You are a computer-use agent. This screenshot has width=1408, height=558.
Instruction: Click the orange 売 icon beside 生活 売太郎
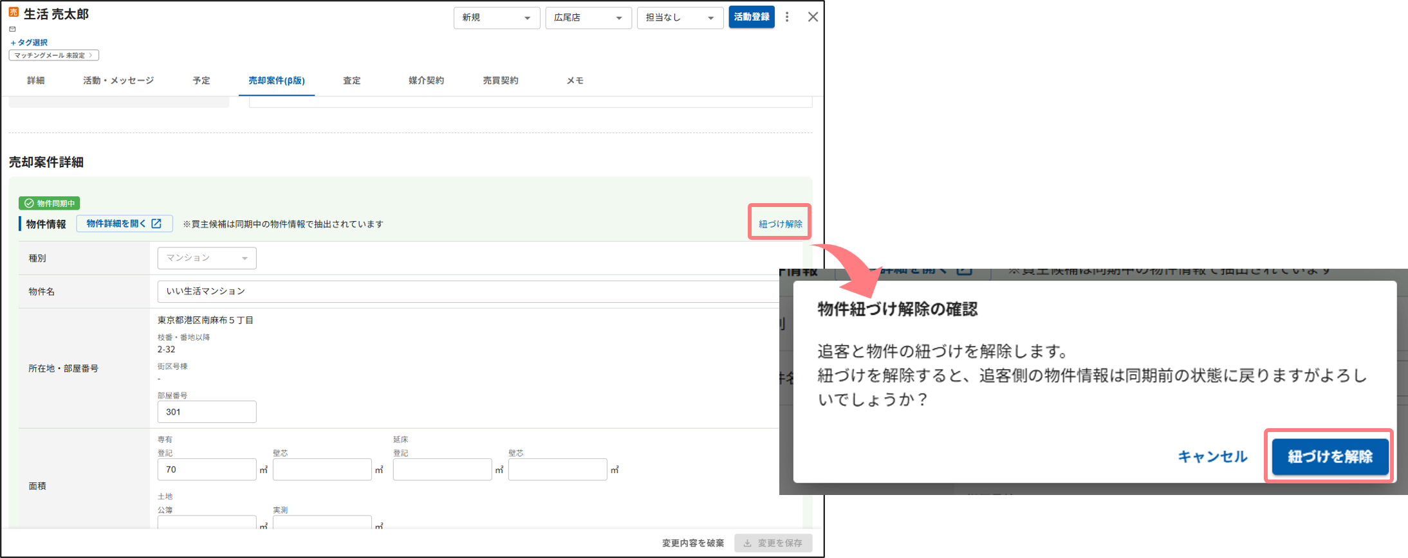pyautogui.click(x=14, y=12)
